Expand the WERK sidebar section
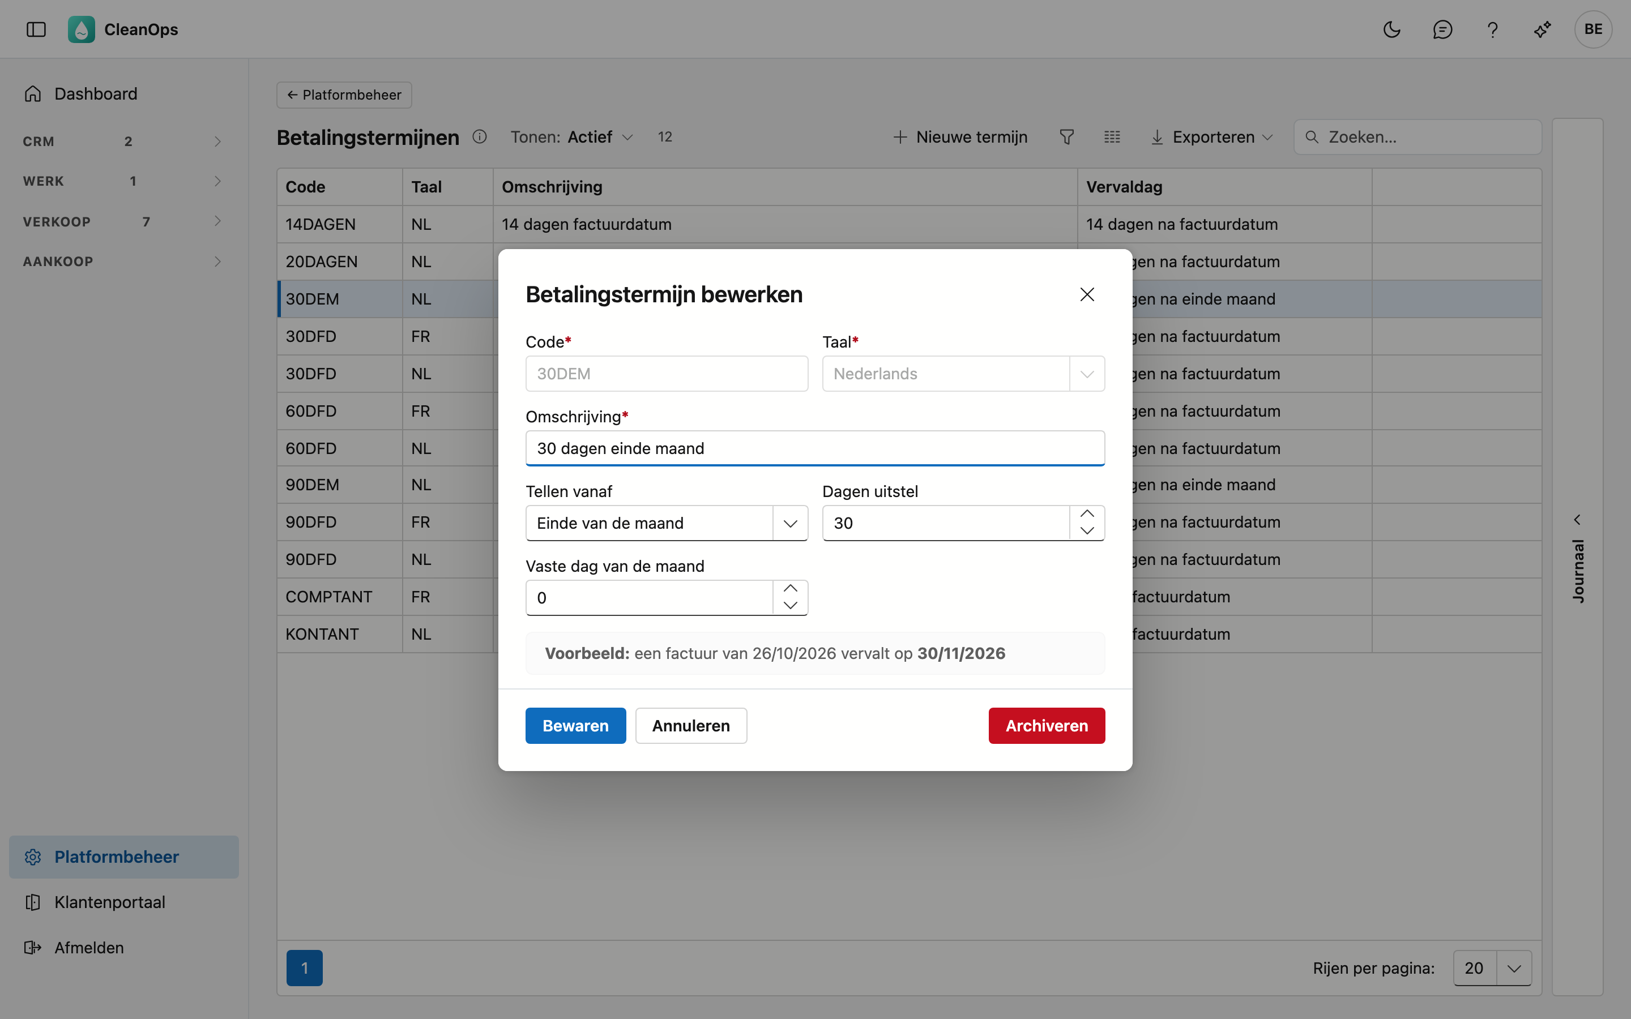Viewport: 1631px width, 1019px height. tap(123, 181)
